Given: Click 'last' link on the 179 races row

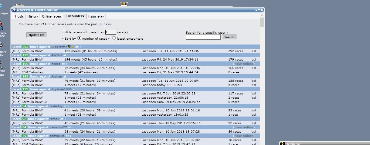Looking at the screenshot, I should [253, 59].
